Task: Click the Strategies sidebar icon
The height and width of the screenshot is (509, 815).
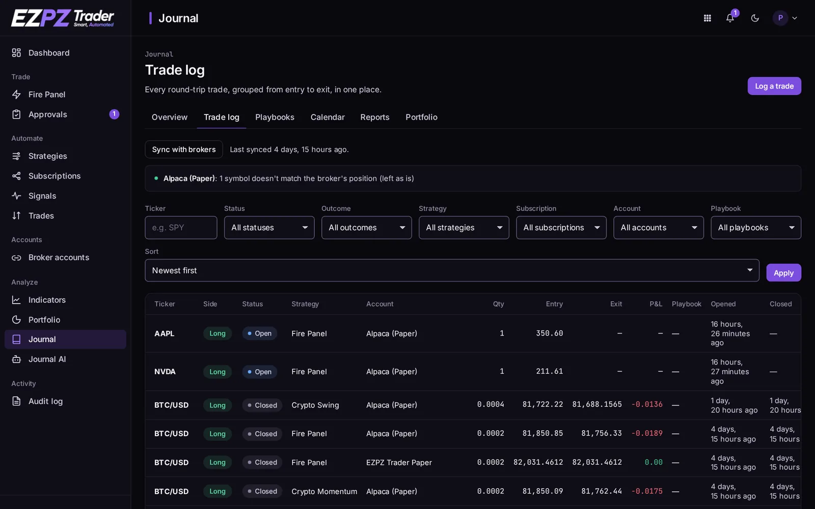Action: (16, 156)
